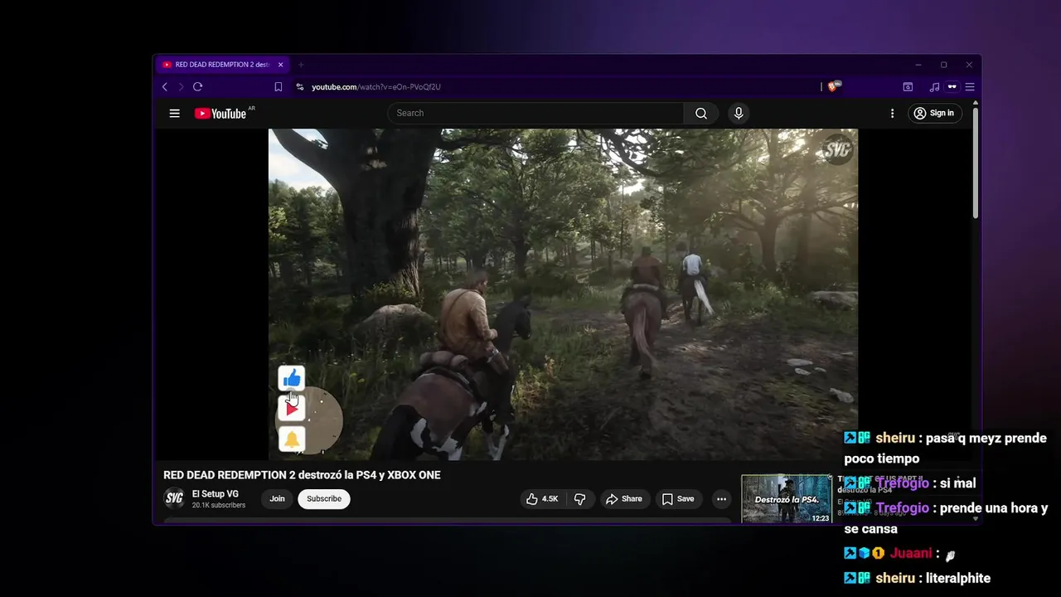Click the browser forward arrow
This screenshot has height=597, width=1061.
[181, 87]
